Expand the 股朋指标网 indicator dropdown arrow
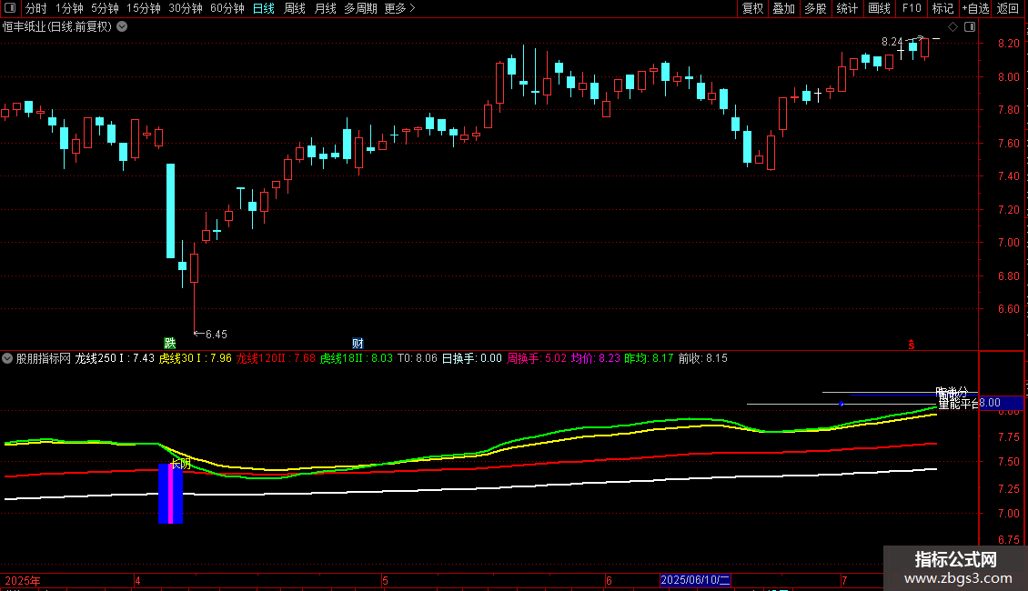This screenshot has height=591, width=1028. pos(7,358)
